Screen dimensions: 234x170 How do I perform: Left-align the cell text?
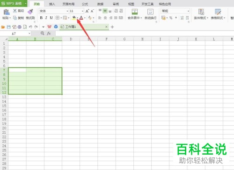pos(100,18)
